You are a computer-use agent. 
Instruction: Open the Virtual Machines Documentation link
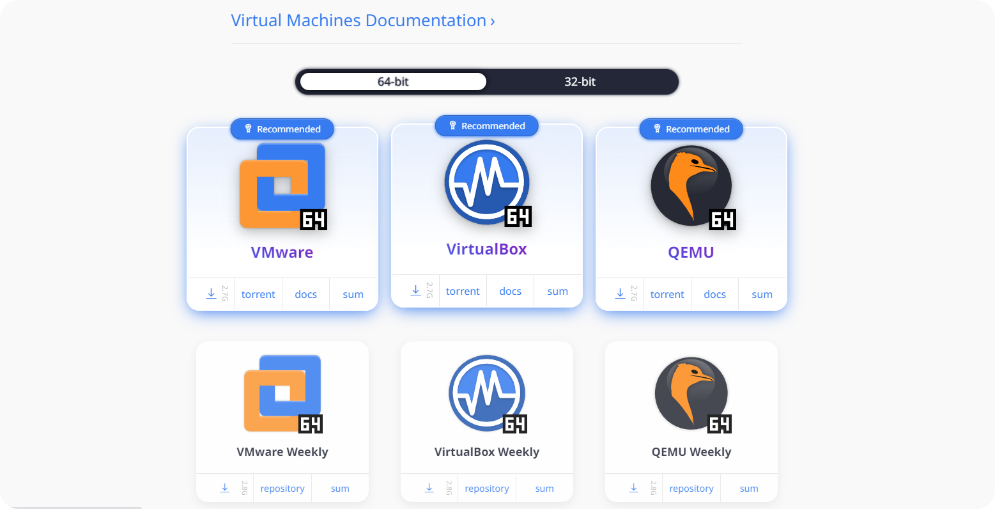(x=363, y=20)
